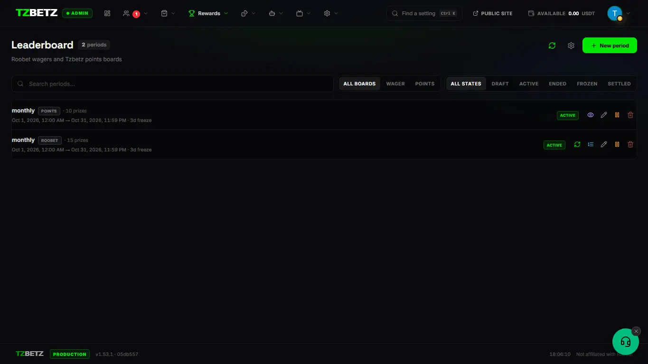Sync the monthly ROOBET period
The width and height of the screenshot is (648, 364).
click(x=577, y=144)
